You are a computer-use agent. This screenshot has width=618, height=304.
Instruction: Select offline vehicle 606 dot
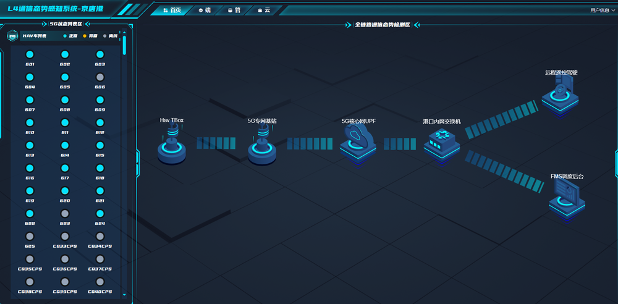[100, 77]
